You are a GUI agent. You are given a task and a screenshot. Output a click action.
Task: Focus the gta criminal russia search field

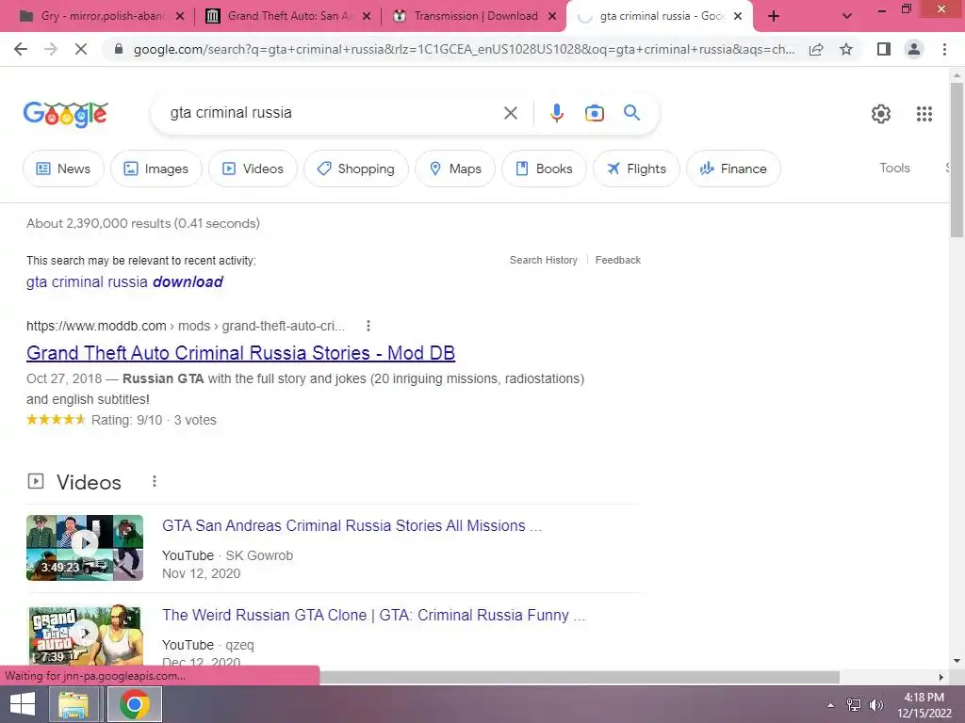333,113
